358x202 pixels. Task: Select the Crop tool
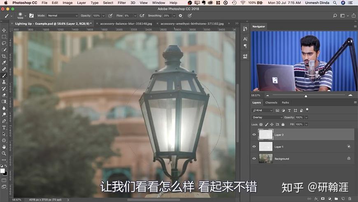tap(4, 56)
